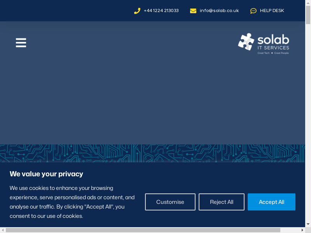
Task: Click the vertical scrollbar thumb
Action: click(x=308, y=16)
